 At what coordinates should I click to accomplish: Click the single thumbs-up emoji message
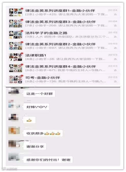29,120
